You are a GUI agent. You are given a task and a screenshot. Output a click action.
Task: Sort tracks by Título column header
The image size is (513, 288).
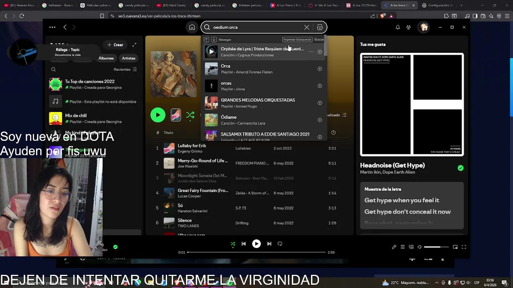coord(168,132)
